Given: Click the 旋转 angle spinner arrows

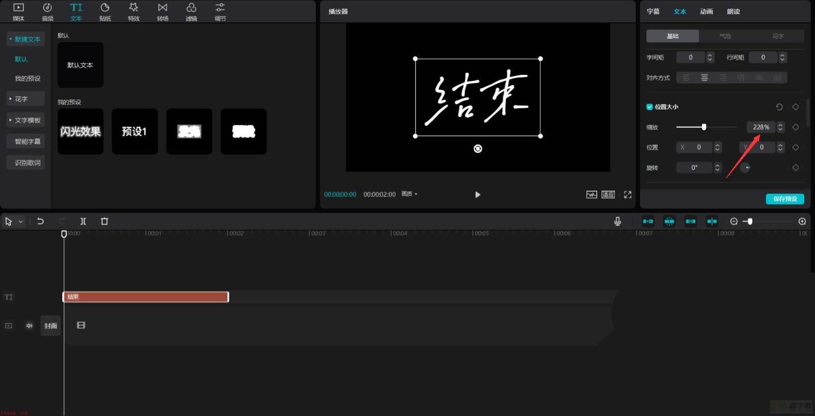Looking at the screenshot, I should point(717,168).
